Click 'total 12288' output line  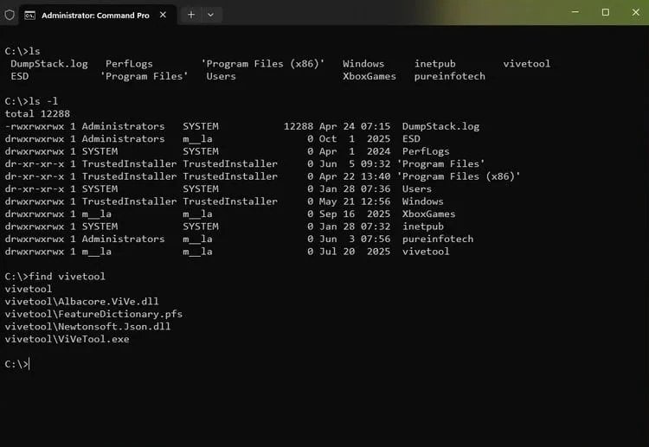(x=37, y=114)
